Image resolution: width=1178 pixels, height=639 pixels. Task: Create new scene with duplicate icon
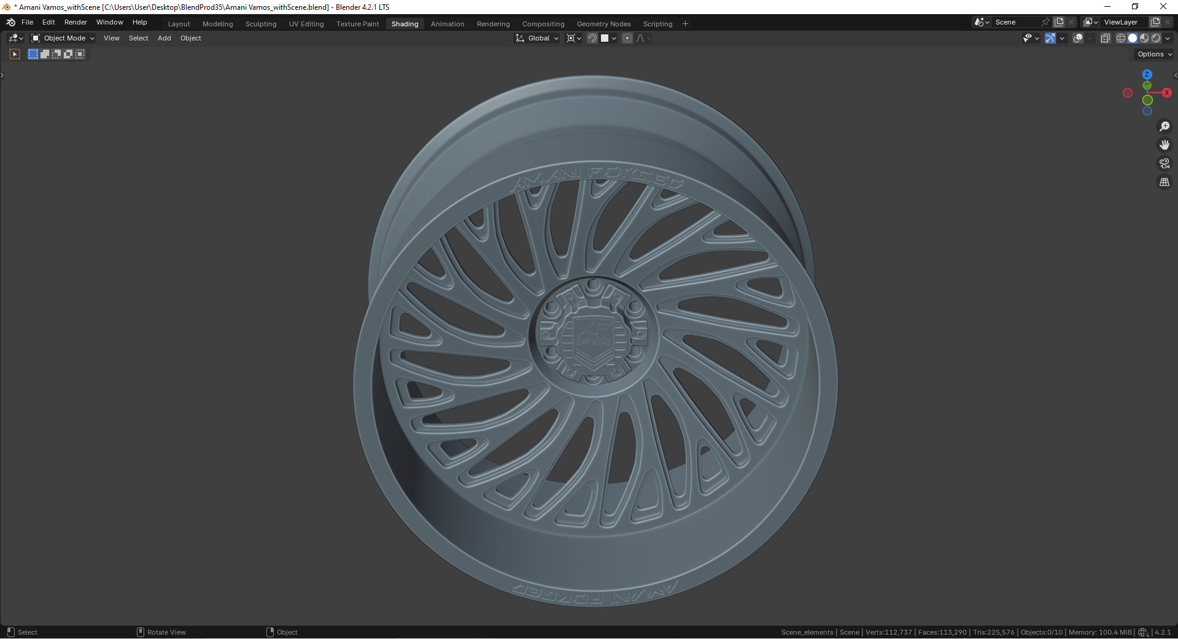pos(1059,22)
